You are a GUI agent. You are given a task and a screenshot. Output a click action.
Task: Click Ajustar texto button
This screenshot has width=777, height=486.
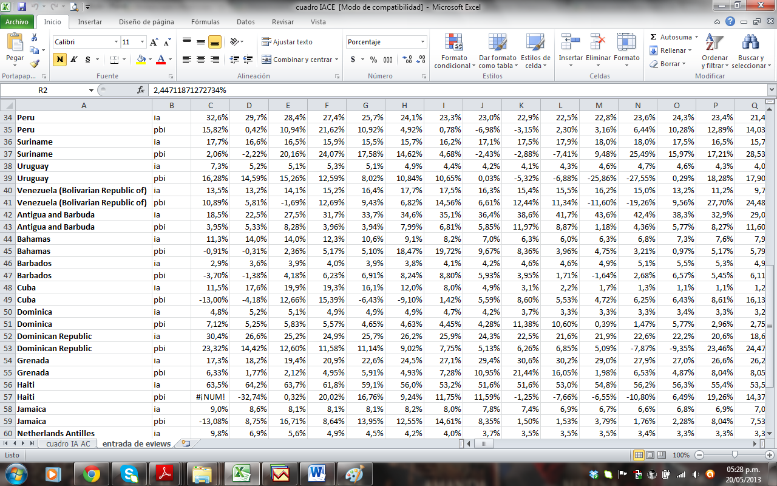[x=287, y=42]
